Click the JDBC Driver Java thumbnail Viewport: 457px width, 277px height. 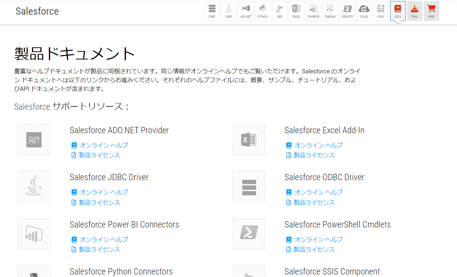click(x=34, y=187)
